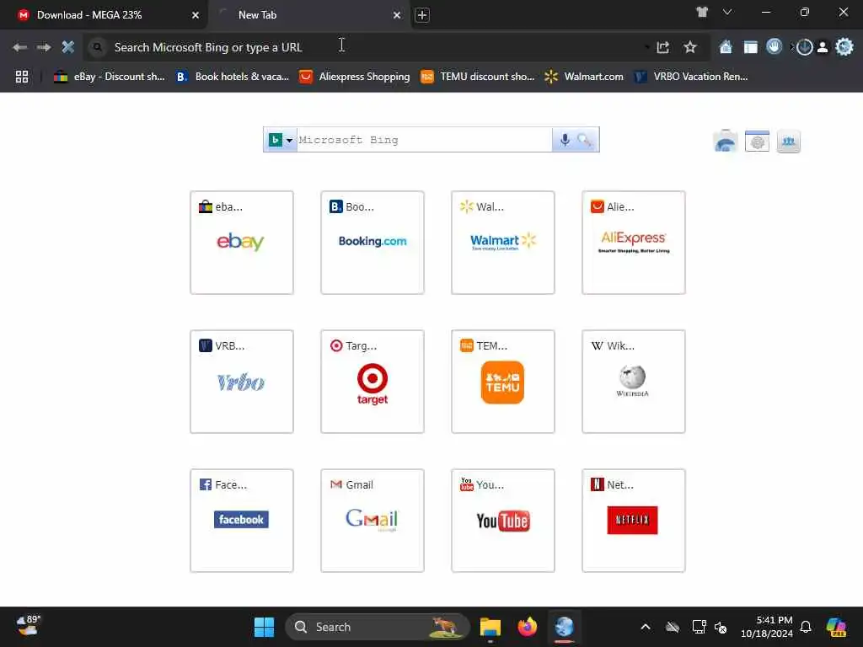Bookmark page with the star icon

(x=690, y=47)
